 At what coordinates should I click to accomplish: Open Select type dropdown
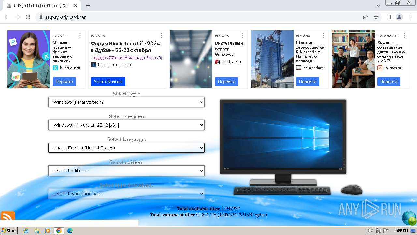click(x=126, y=102)
